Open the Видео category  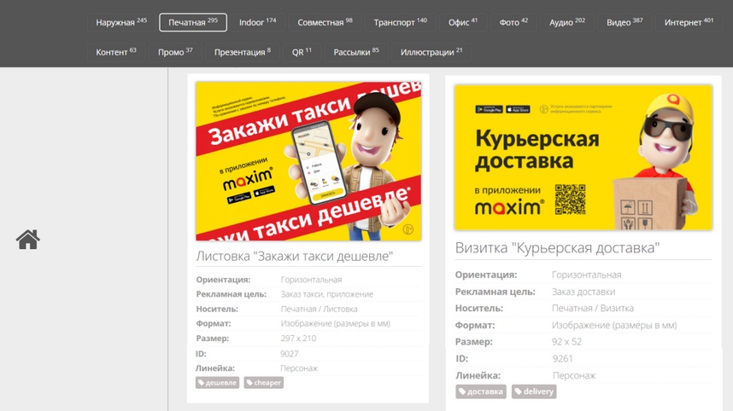point(625,22)
